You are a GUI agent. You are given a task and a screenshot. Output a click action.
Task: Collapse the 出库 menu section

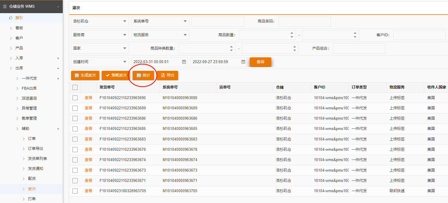[31, 68]
